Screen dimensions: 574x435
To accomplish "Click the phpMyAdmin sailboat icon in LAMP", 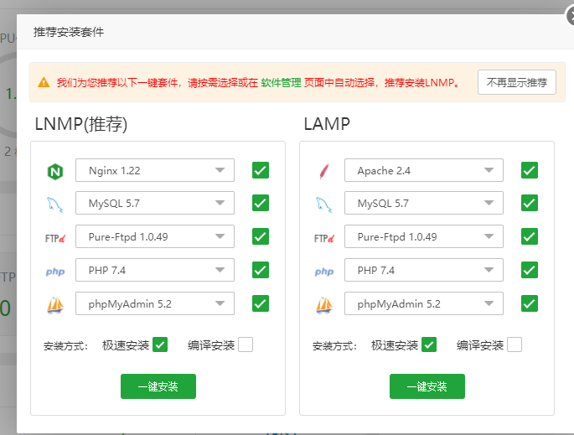I will click(324, 305).
